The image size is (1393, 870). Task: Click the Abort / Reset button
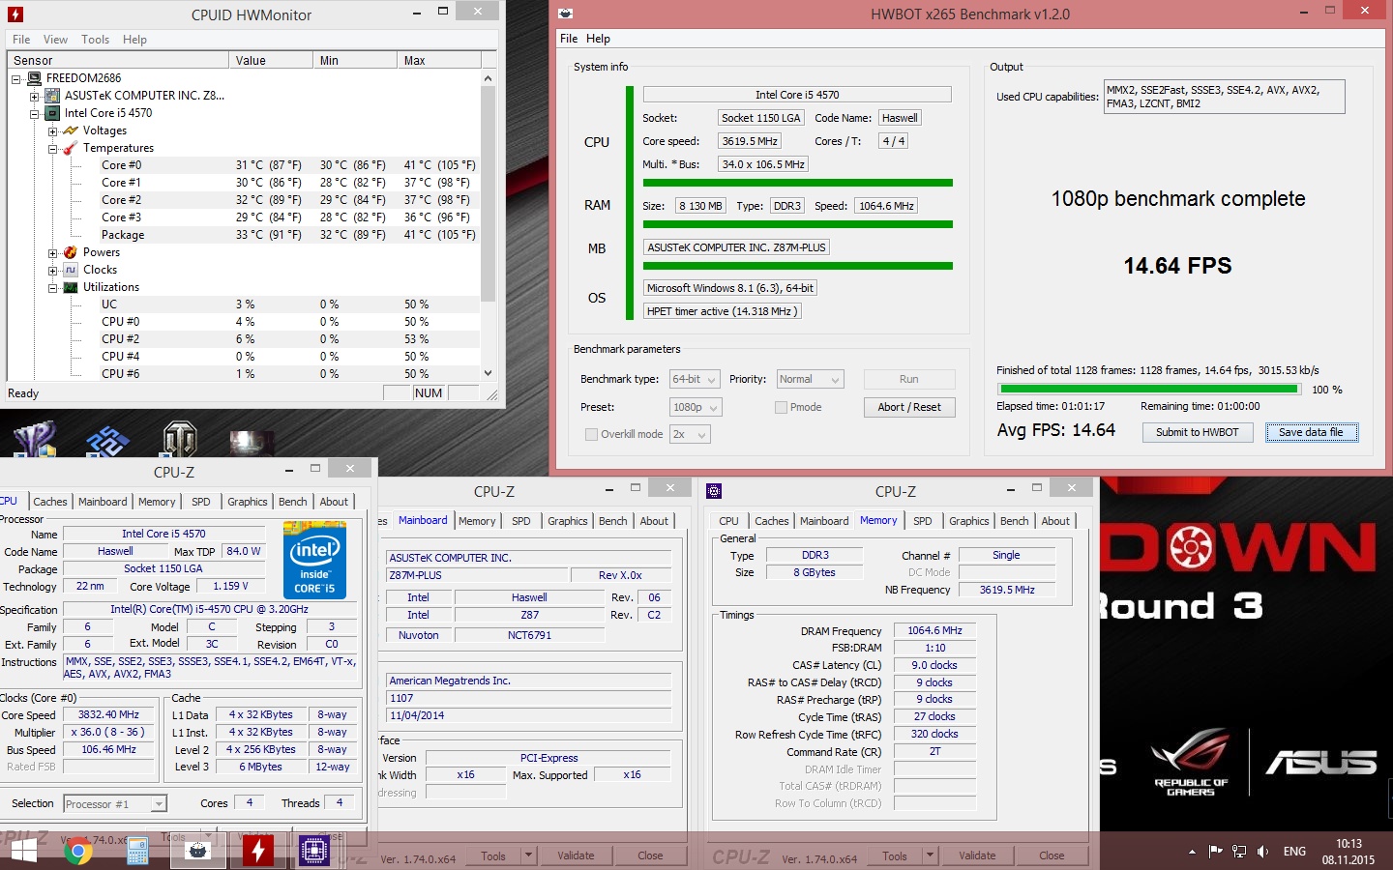tap(909, 407)
